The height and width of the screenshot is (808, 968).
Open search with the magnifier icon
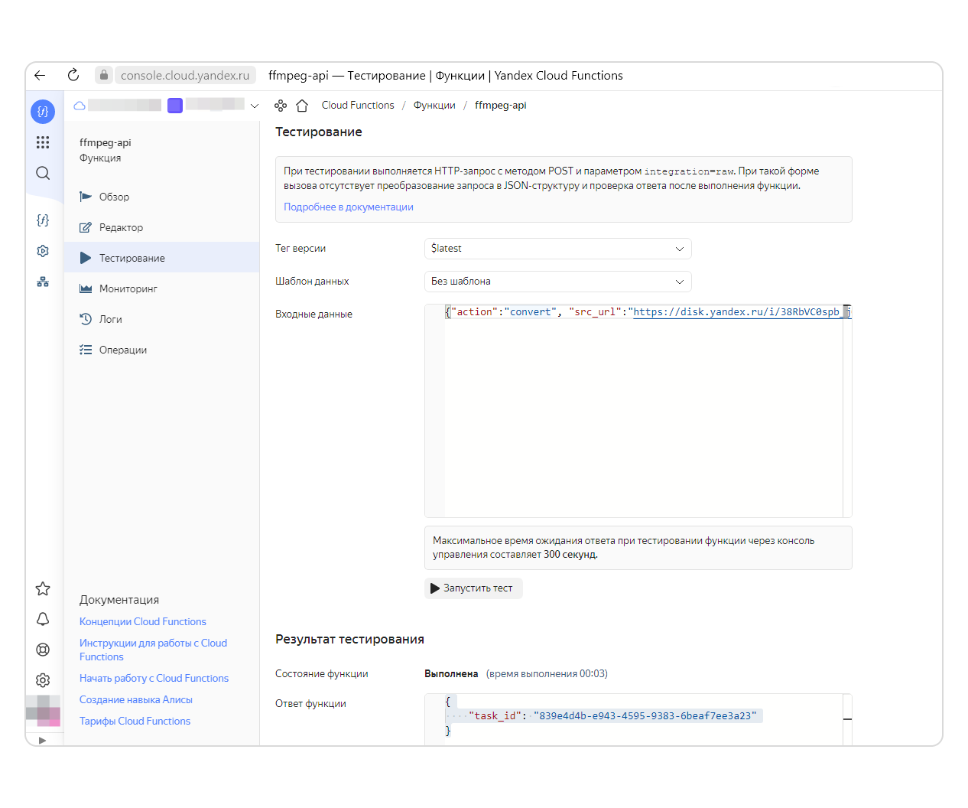[x=43, y=173]
